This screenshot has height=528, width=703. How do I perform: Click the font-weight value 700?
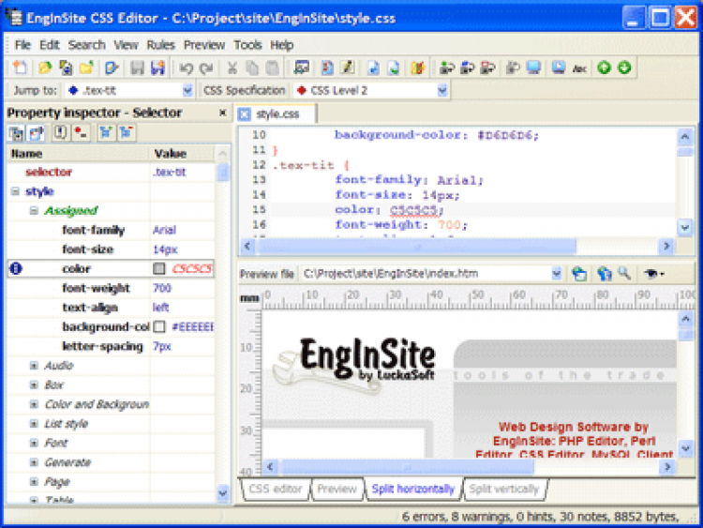click(x=162, y=288)
